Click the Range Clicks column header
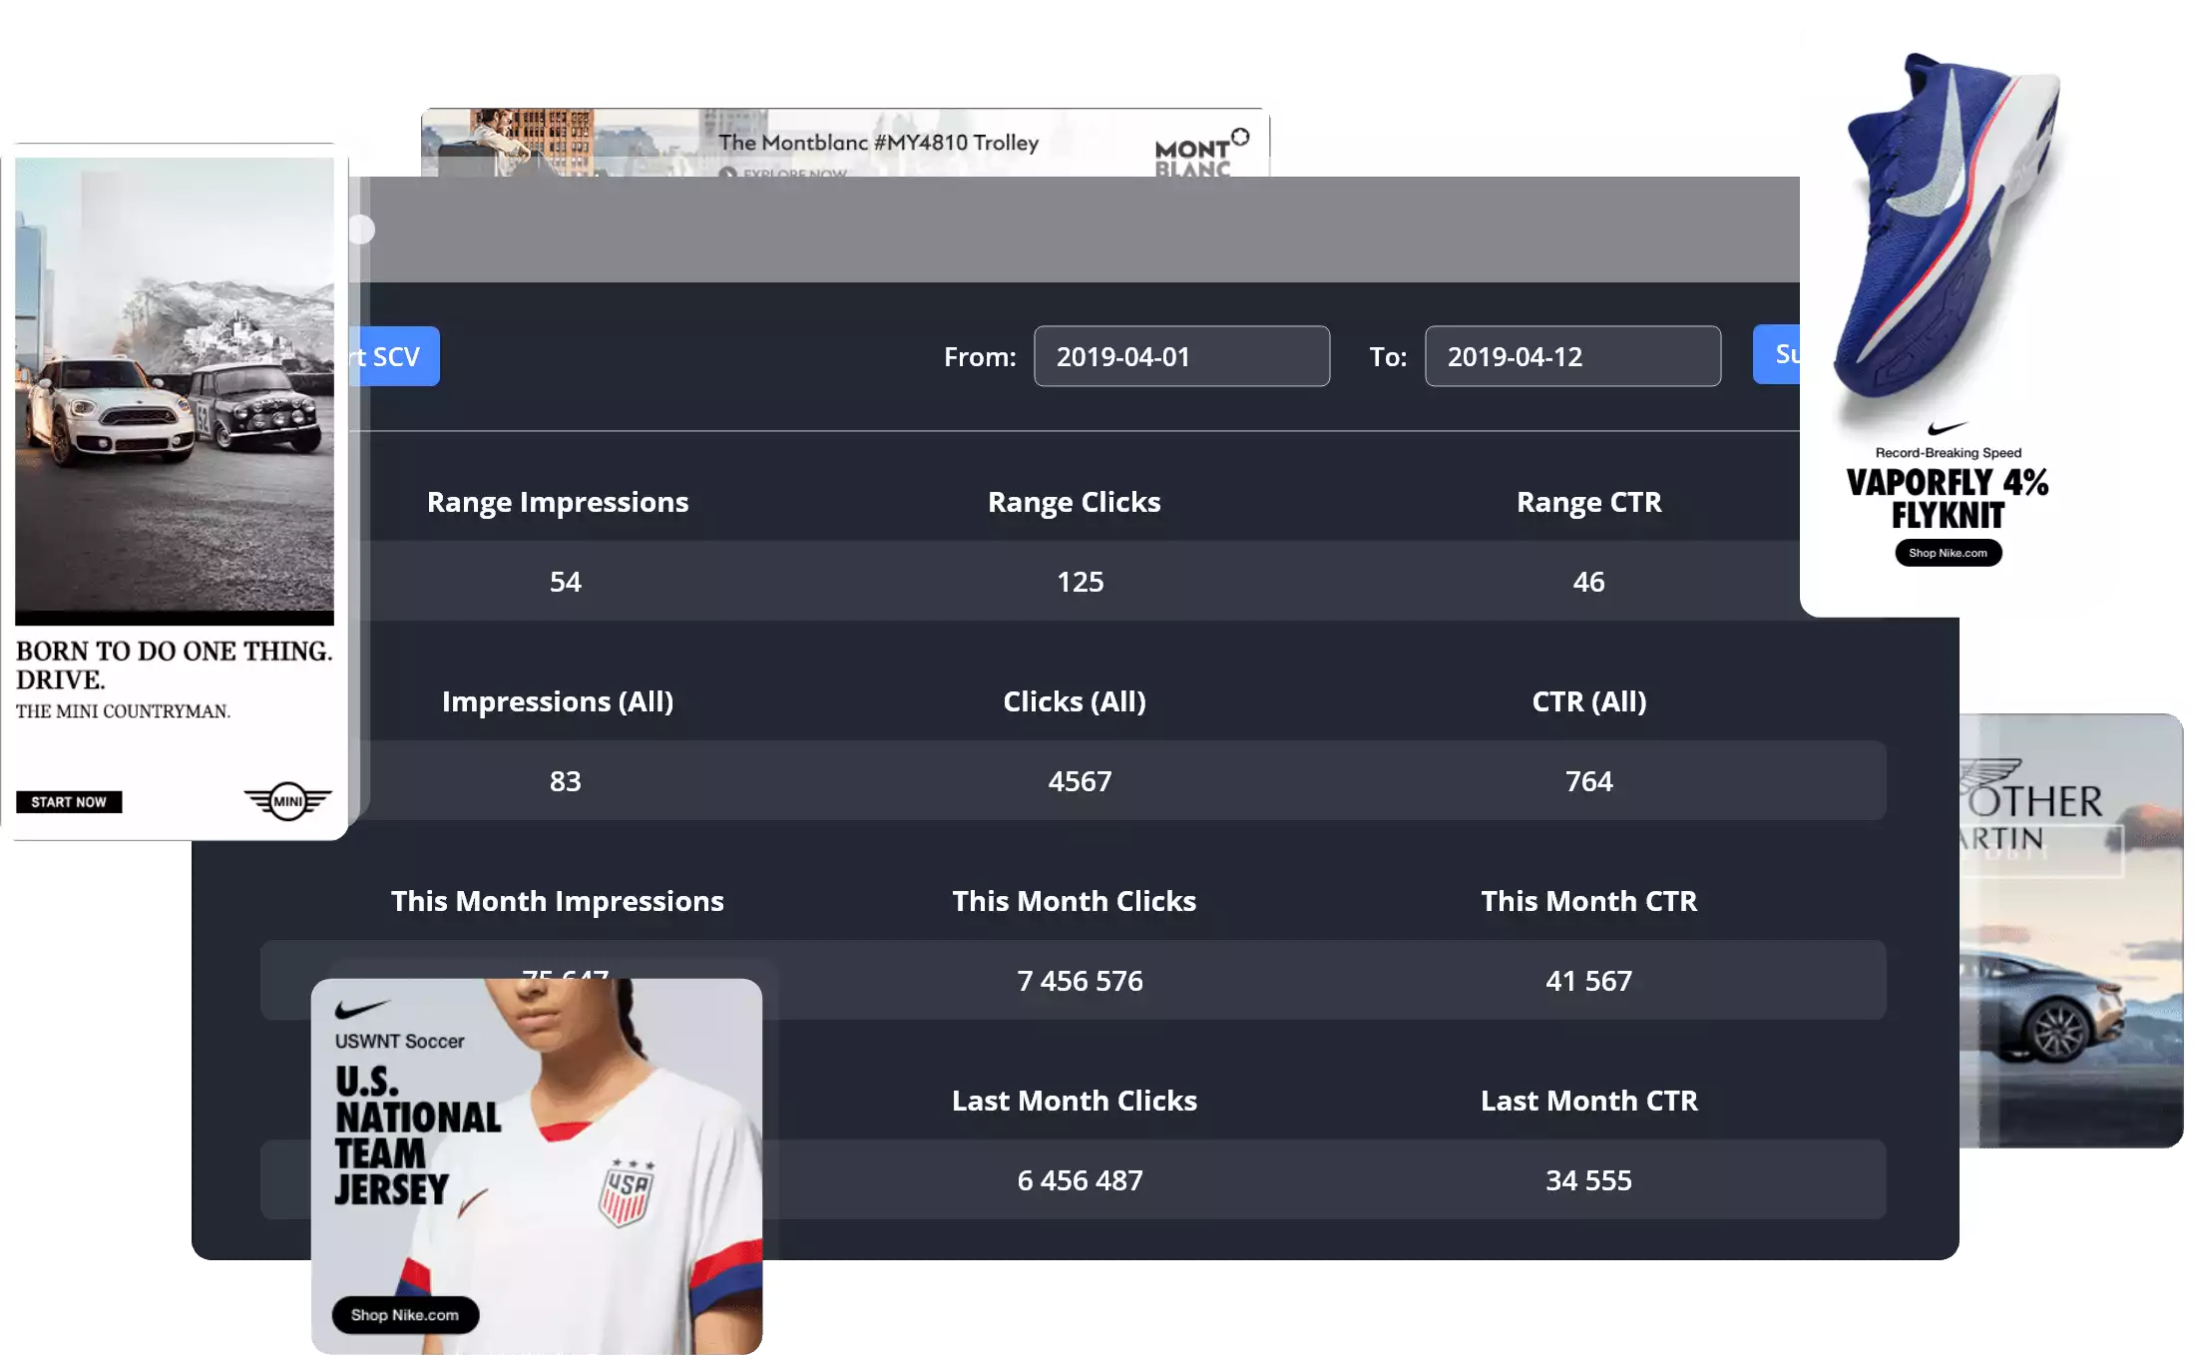This screenshot has height=1355, width=2195. [1075, 502]
